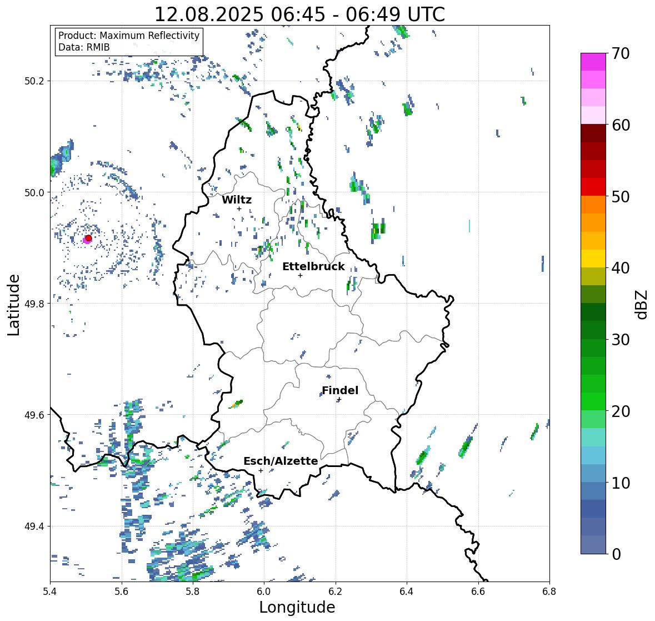Click the latitude tick label 49.4
The image size is (655, 621).
(34, 526)
